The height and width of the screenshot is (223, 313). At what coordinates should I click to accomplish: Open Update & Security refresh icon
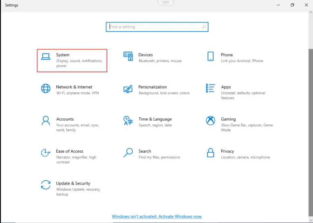point(46,185)
